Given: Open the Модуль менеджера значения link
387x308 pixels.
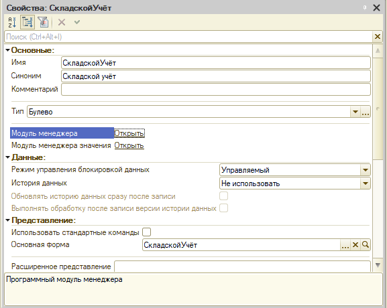Looking at the screenshot, I should tap(129, 145).
